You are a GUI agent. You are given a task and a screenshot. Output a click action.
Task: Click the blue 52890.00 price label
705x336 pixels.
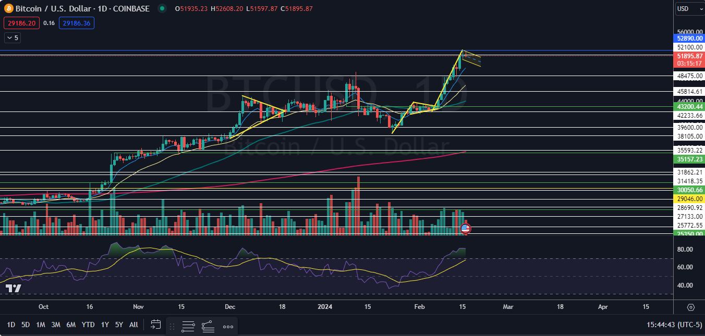(x=688, y=39)
